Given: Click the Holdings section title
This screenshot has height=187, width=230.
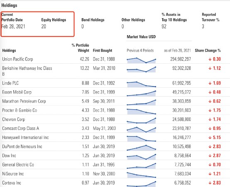Looking at the screenshot, I should coord(9,5).
